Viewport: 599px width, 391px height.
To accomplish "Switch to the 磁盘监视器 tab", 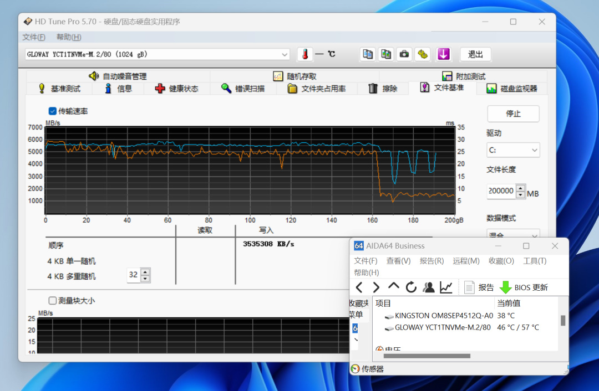I will [512, 89].
